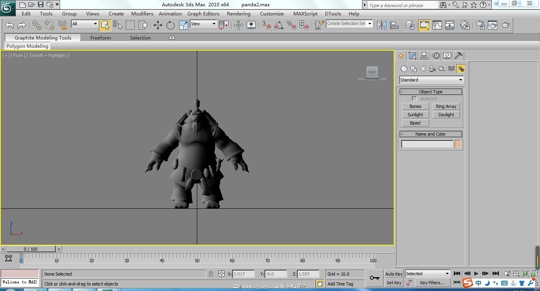
Task: Activate the Unlink Selection tool
Action: click(49, 25)
